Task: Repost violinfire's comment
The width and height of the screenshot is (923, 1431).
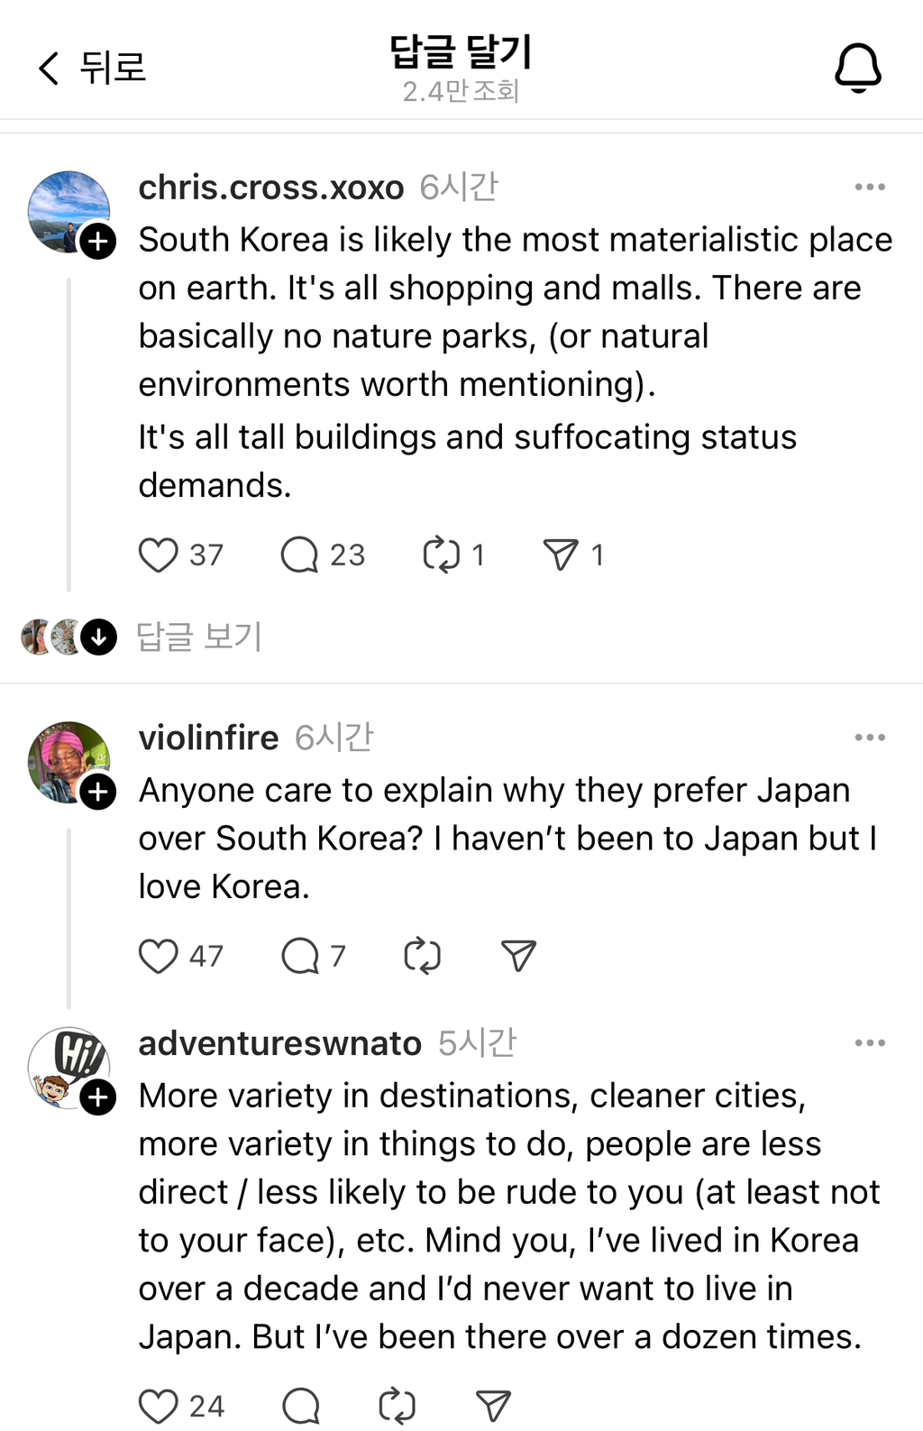Action: point(424,955)
